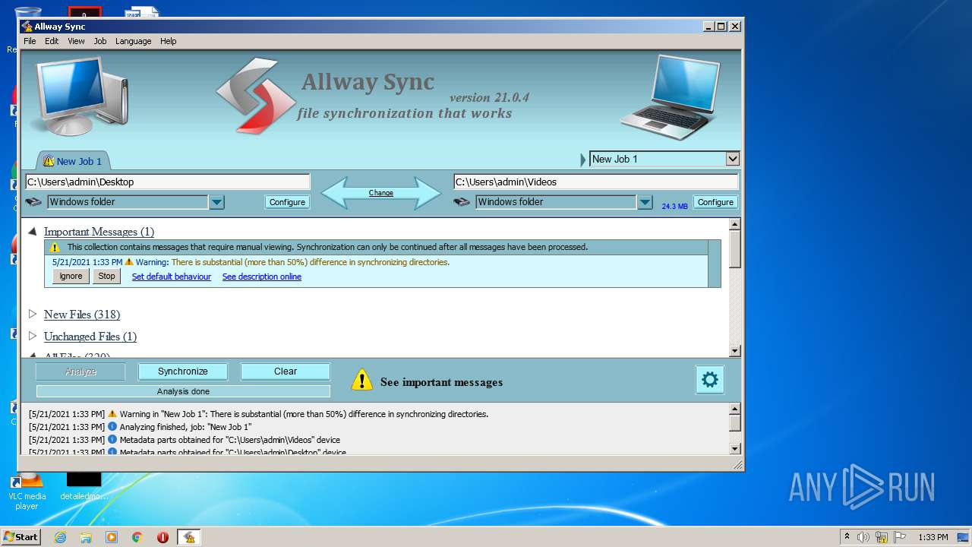Click the drive icon left of Desktop folder type
This screenshot has height=547, width=972.
click(33, 202)
